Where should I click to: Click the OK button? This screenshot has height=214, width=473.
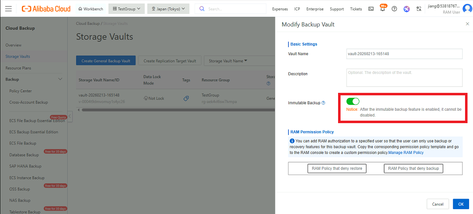pos(461,204)
